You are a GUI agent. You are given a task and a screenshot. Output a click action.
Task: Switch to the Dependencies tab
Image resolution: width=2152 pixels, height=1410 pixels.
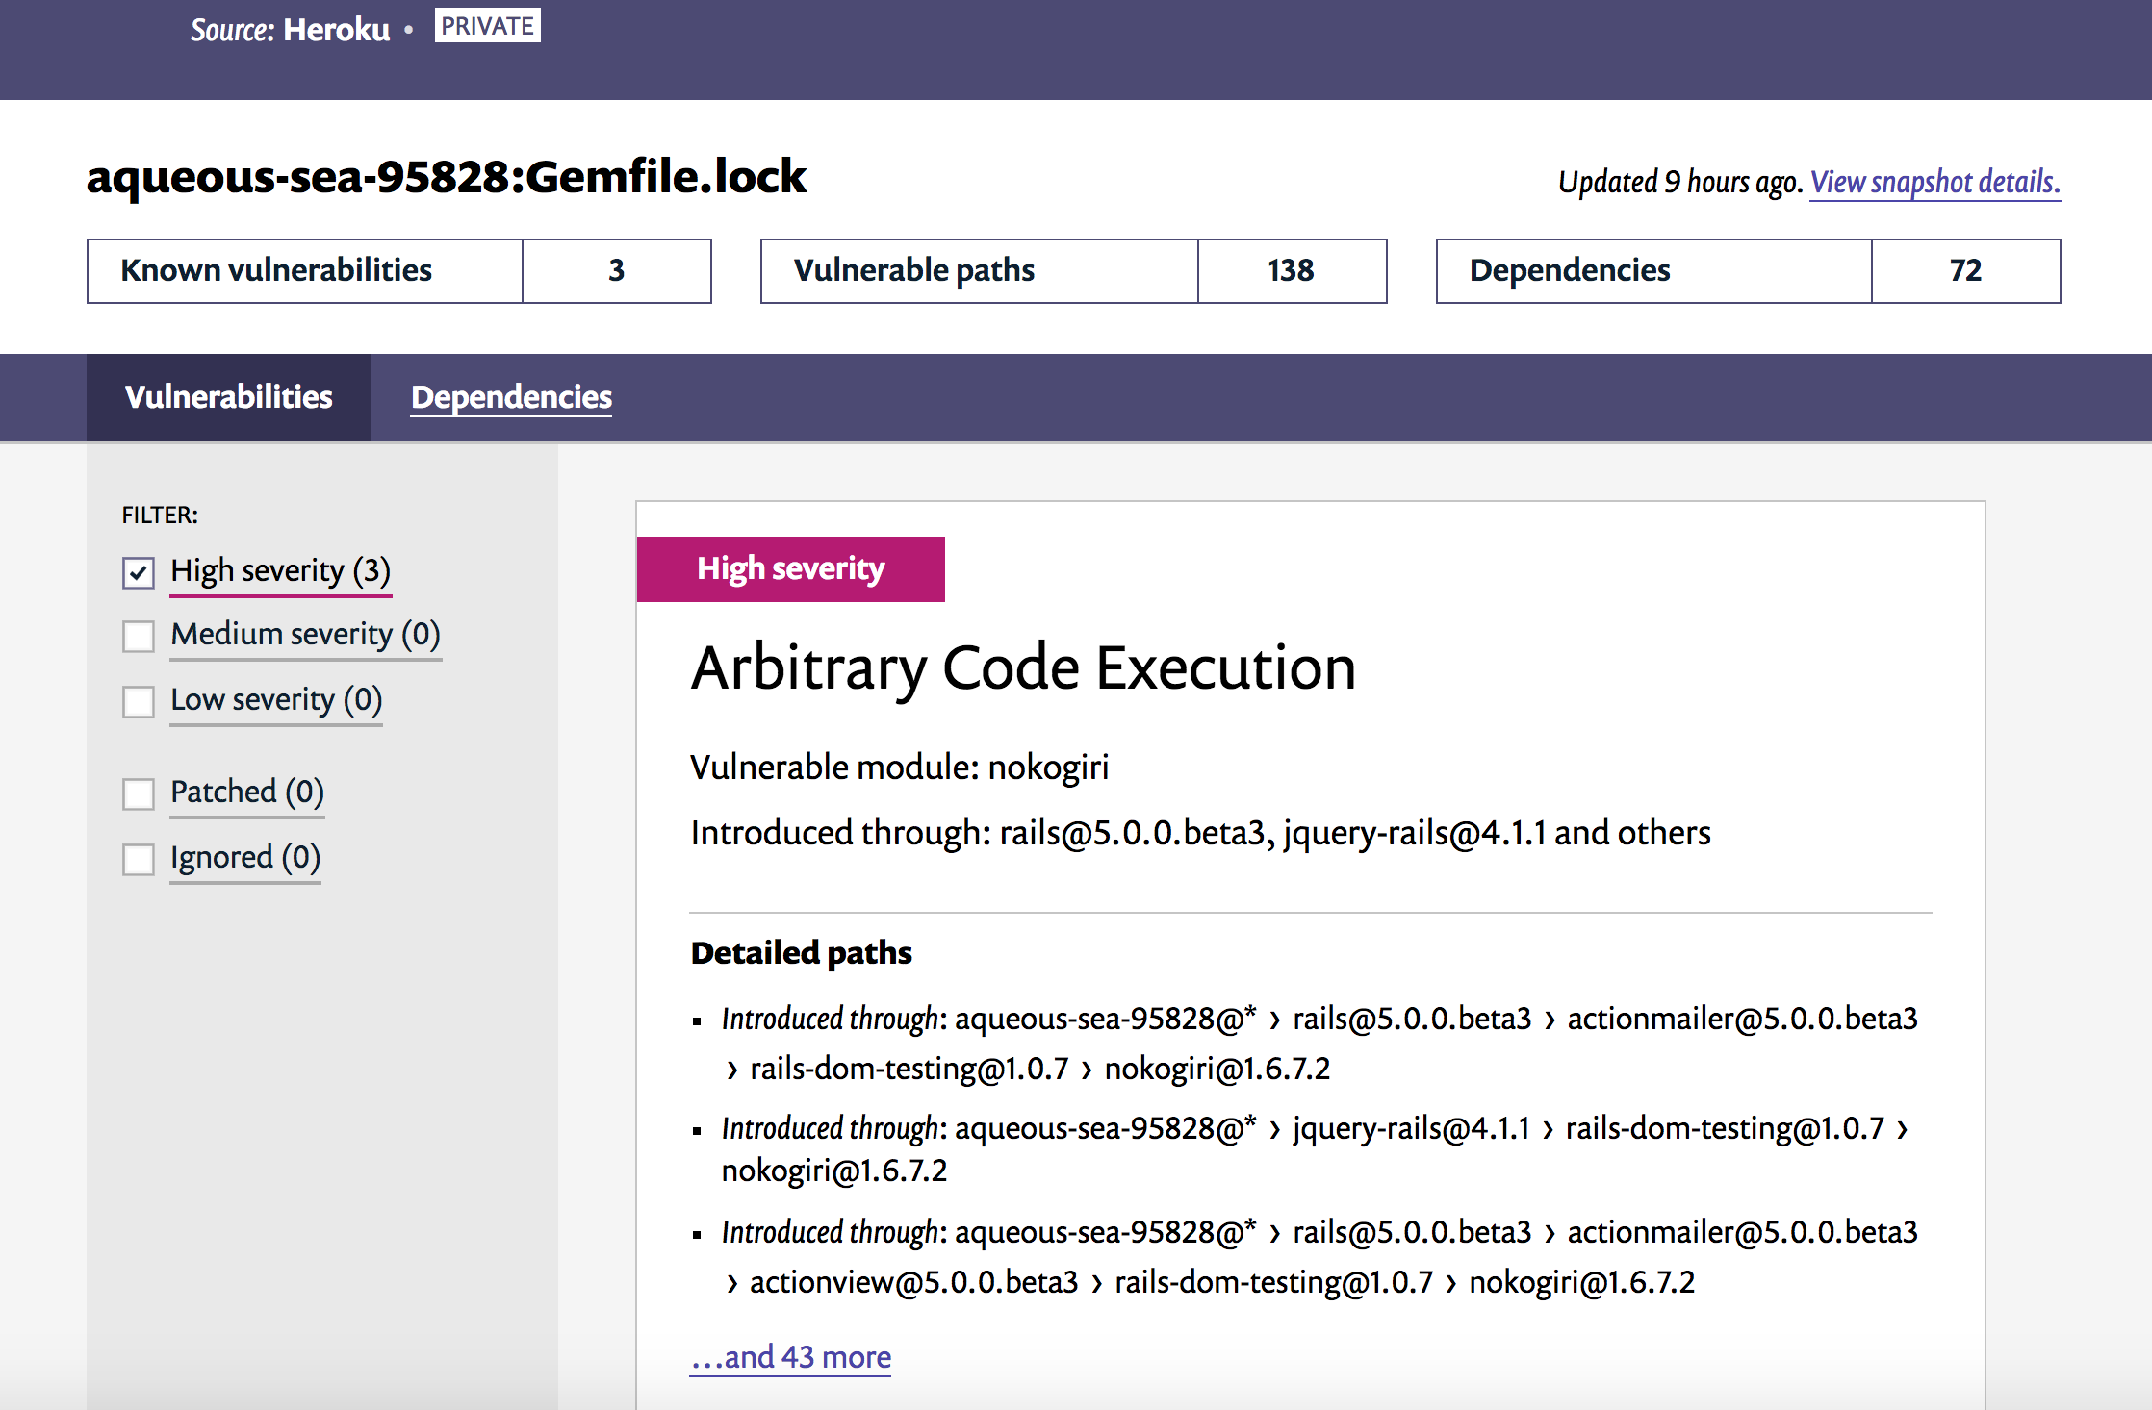pyautogui.click(x=511, y=397)
